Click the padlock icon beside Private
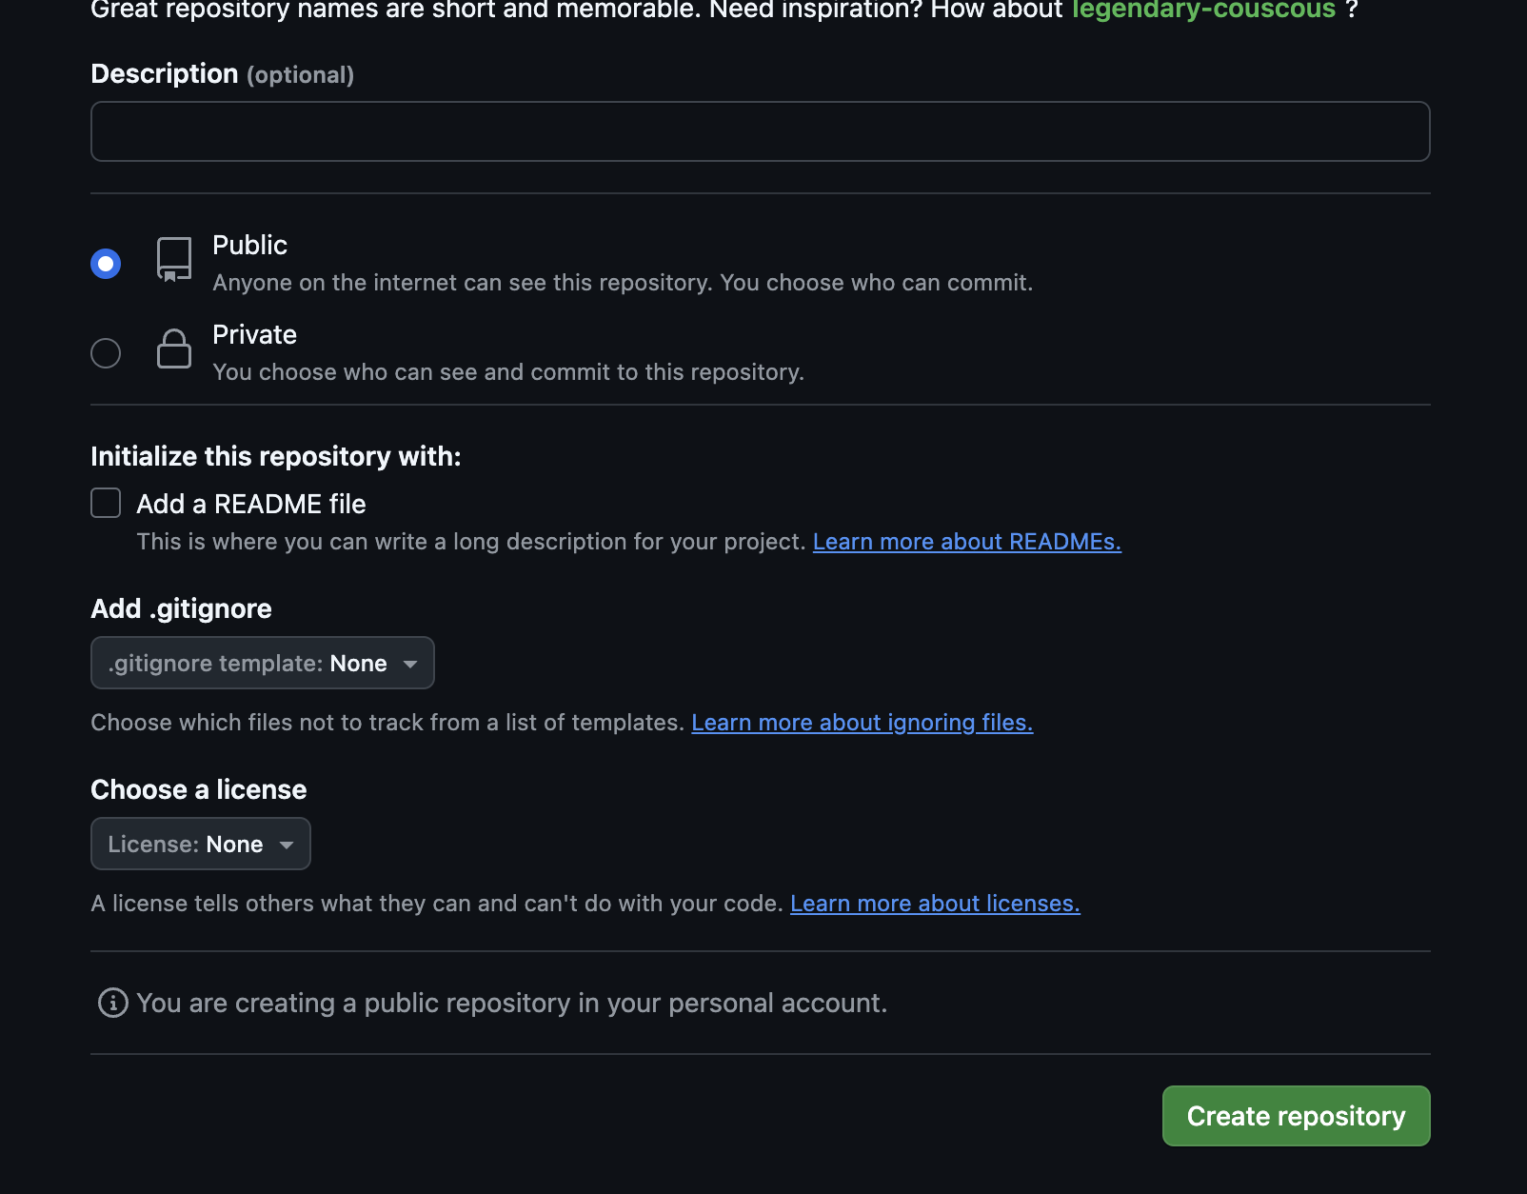1527x1194 pixels. [173, 349]
